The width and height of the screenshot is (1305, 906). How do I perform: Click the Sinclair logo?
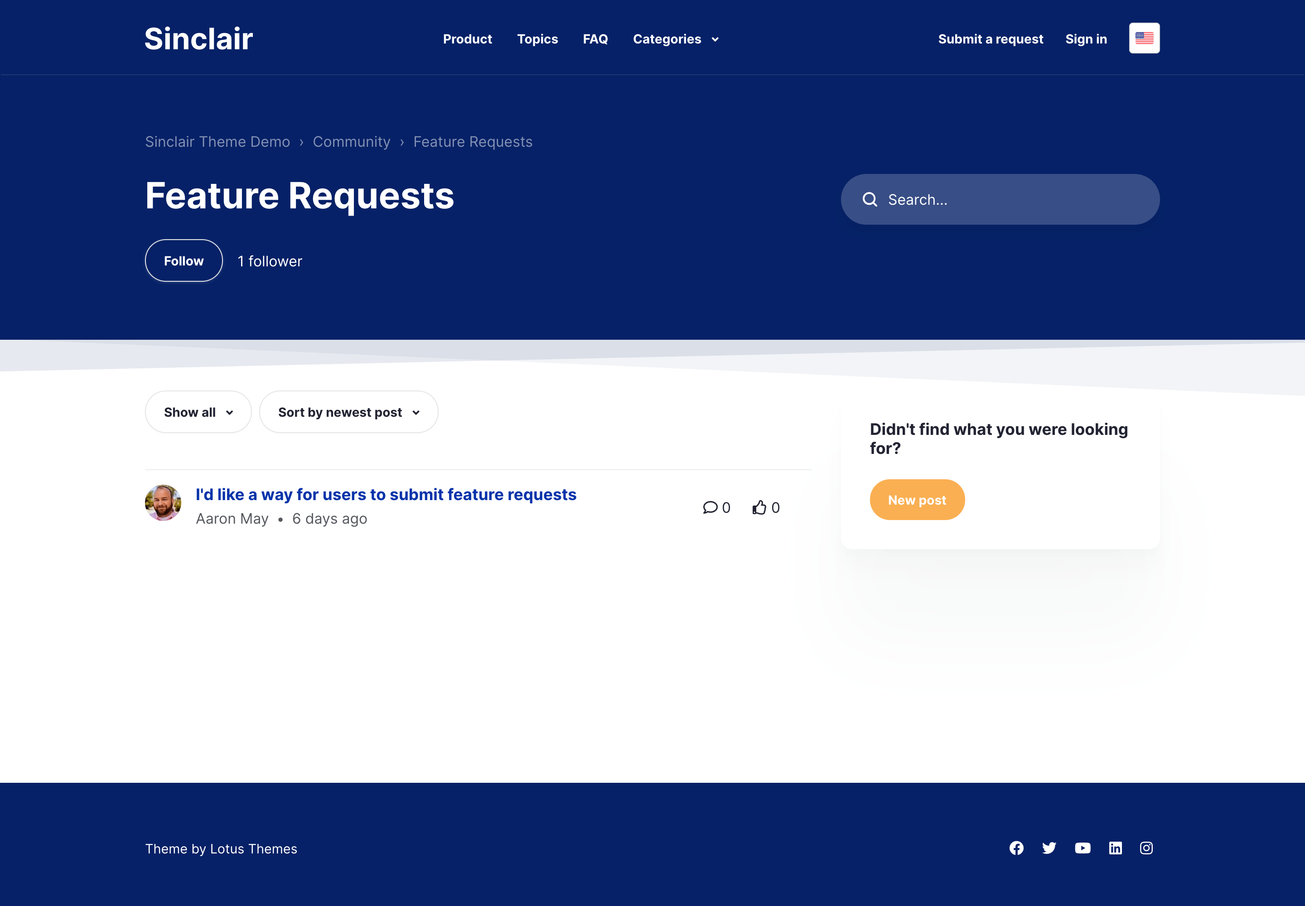click(198, 39)
